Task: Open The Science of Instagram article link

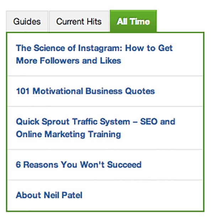Action: 94,48
